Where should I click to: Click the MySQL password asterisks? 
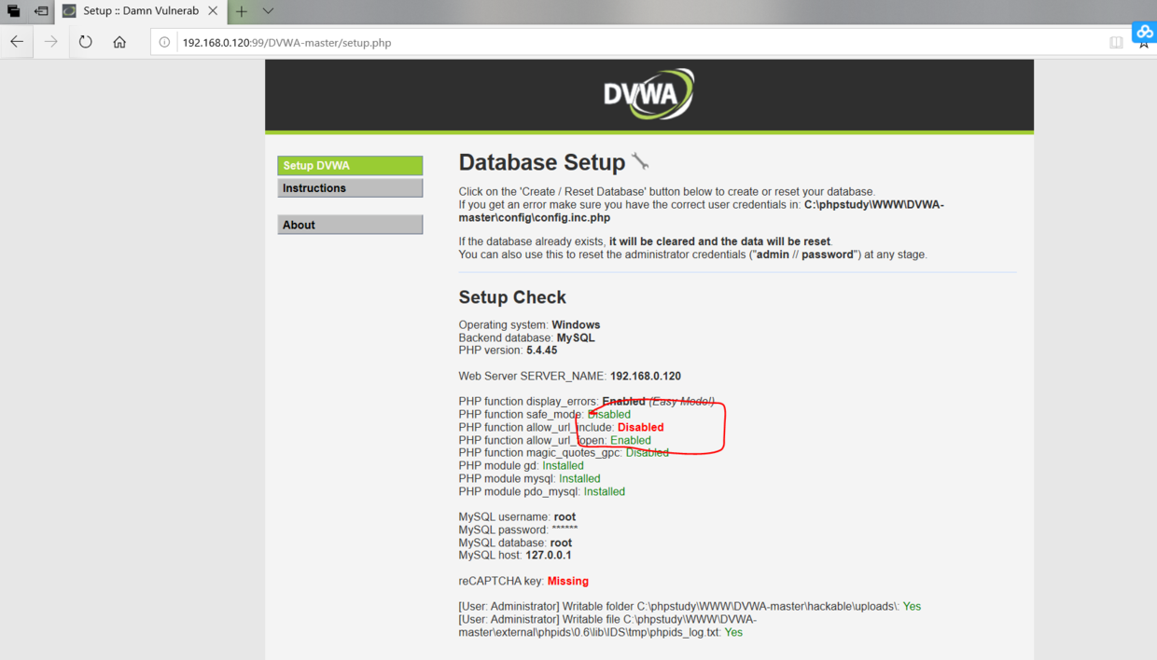coord(565,529)
